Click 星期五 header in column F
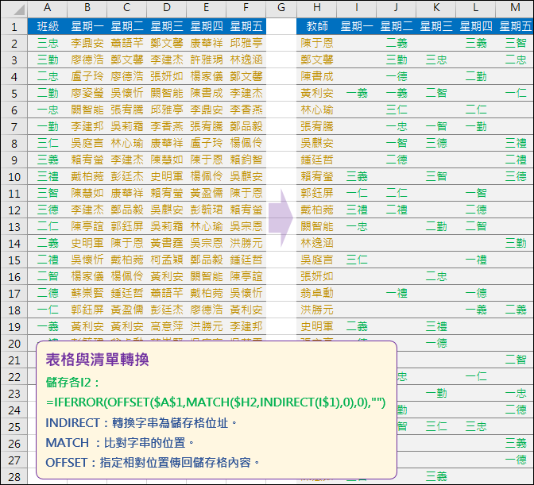The height and width of the screenshot is (485, 534). (x=246, y=26)
